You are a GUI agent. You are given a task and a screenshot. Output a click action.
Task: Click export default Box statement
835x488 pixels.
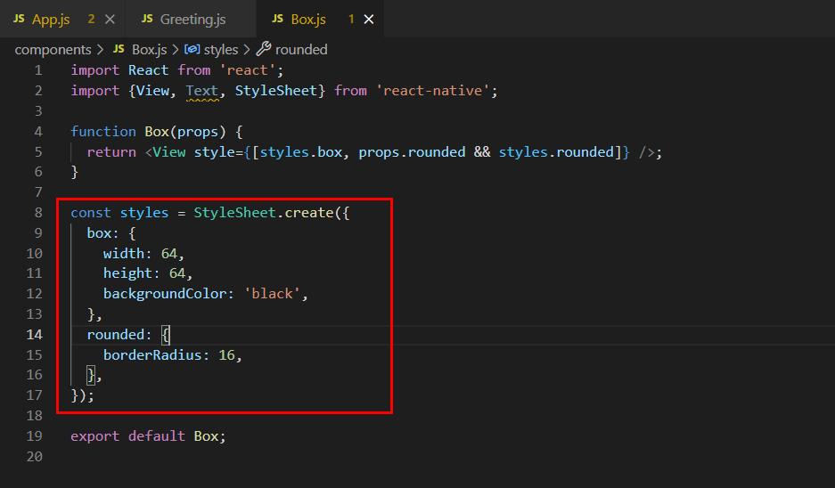coord(148,435)
